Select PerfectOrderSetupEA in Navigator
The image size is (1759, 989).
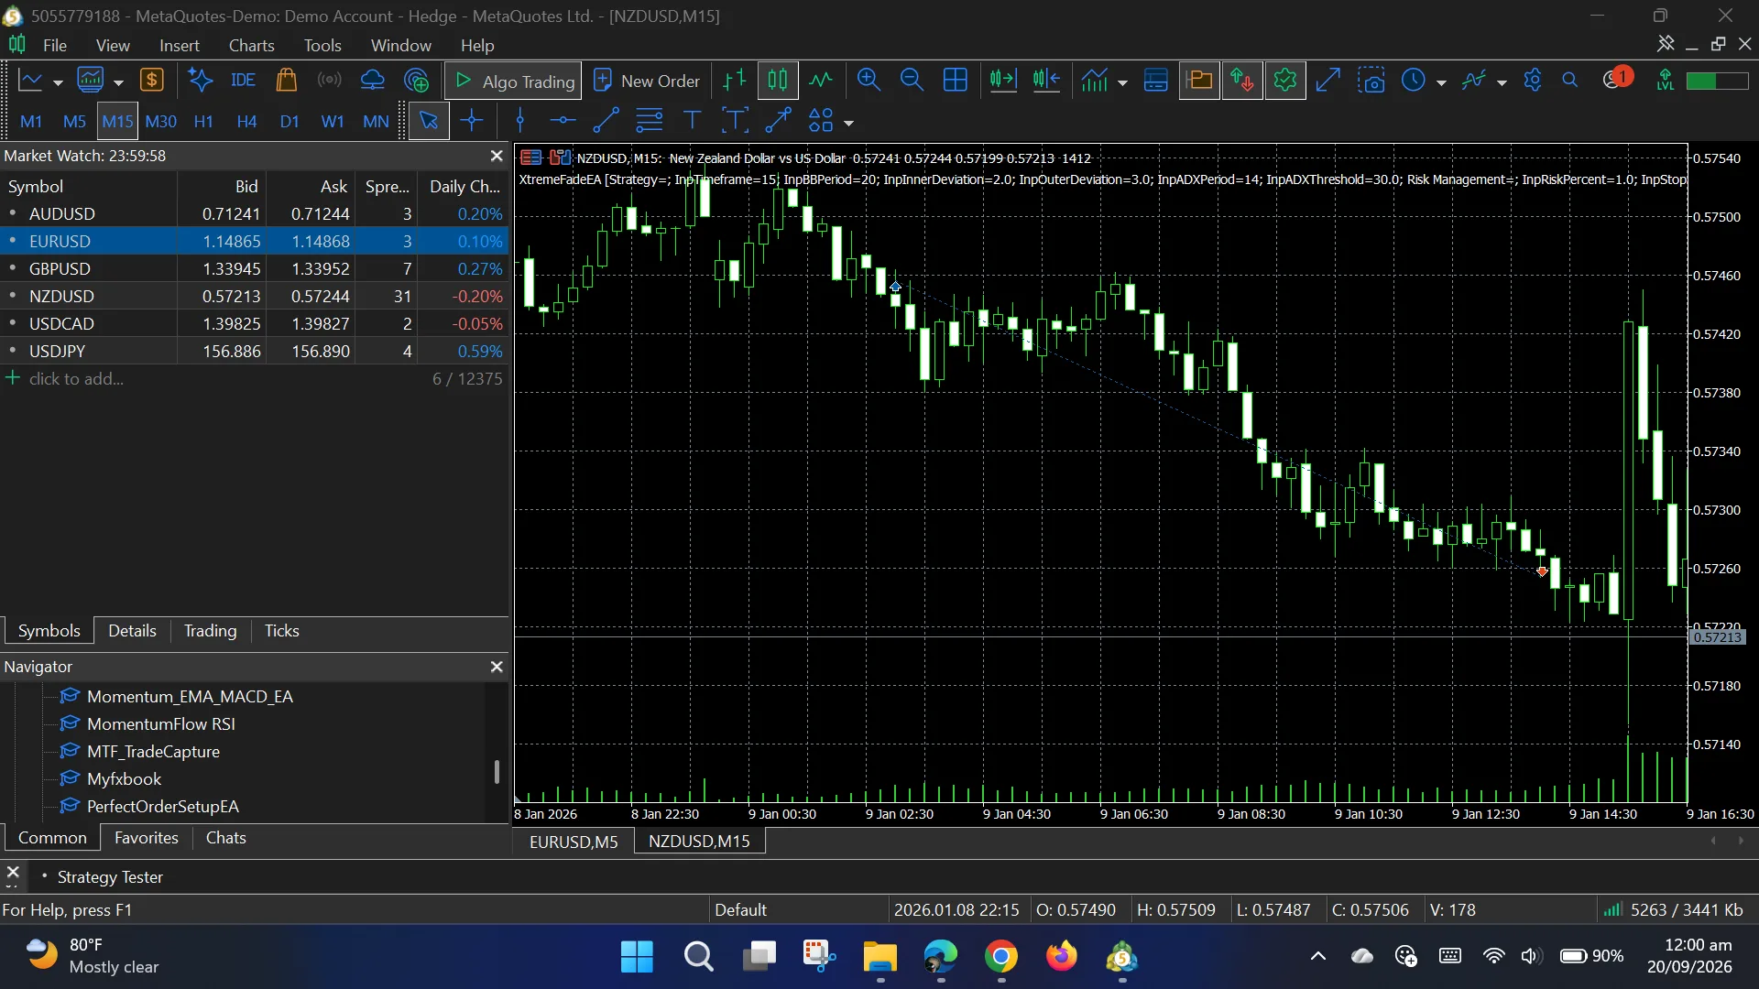[x=162, y=807]
